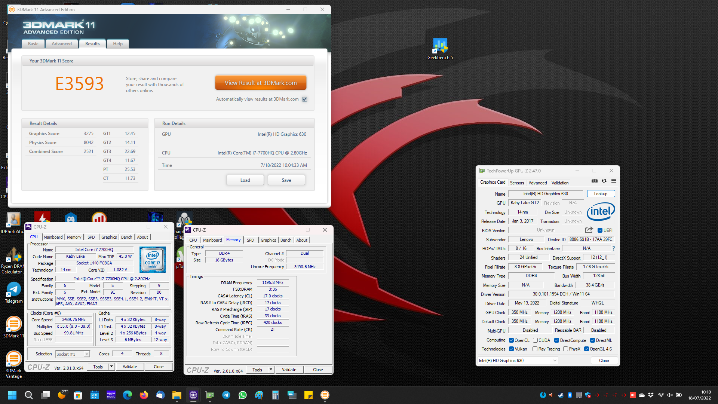Click the DRAM Frequency value field
Viewport: 718px width, 404px height.
point(273,283)
